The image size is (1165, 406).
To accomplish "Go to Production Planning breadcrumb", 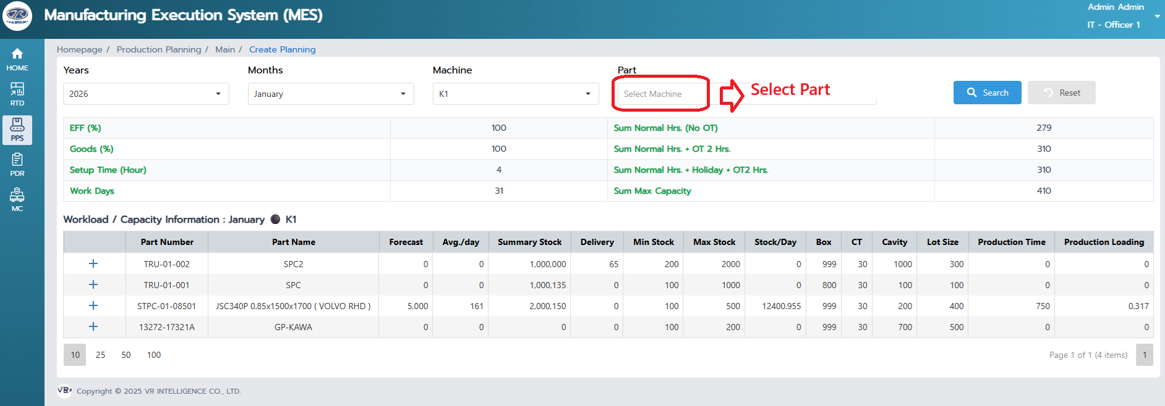I will pos(159,49).
